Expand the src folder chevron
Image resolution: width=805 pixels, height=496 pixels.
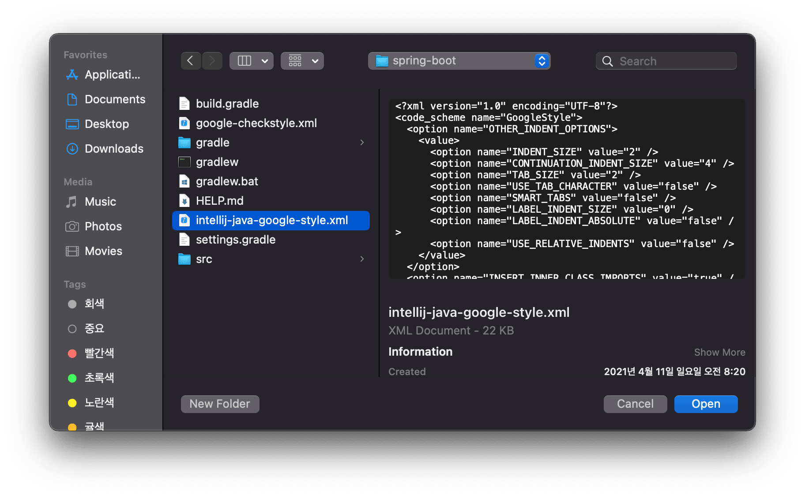[x=362, y=259]
